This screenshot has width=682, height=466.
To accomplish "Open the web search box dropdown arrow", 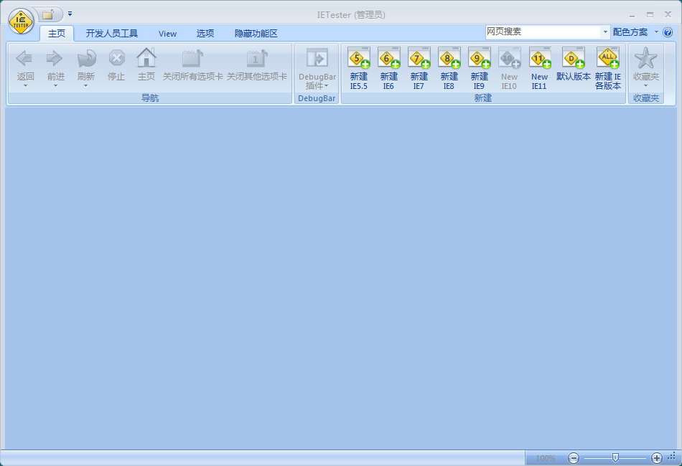I will point(606,32).
